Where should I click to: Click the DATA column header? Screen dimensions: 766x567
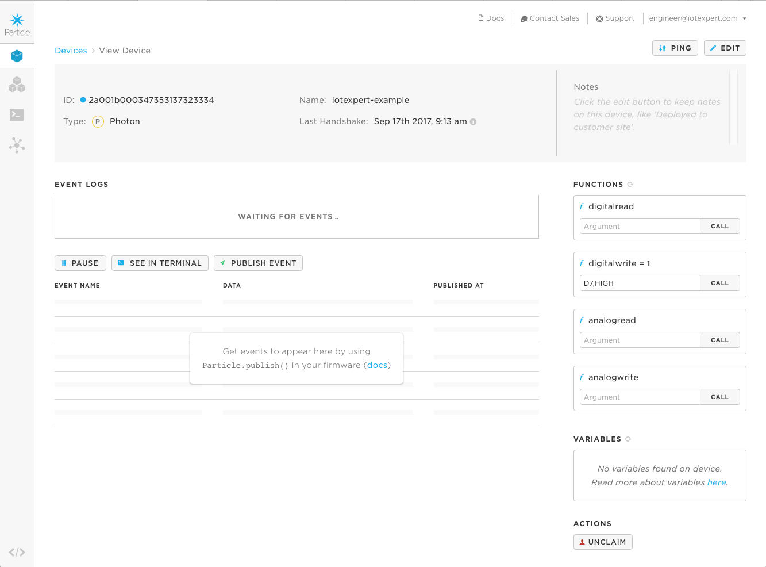click(x=232, y=286)
